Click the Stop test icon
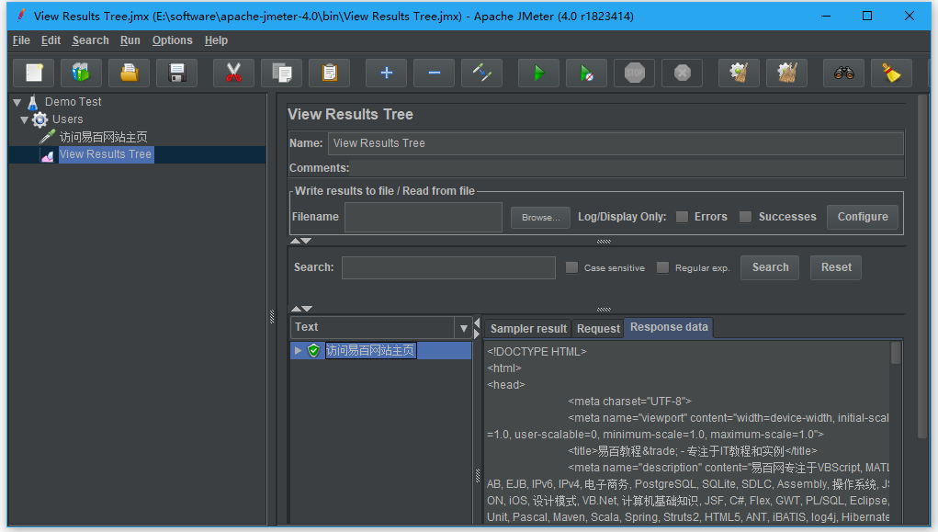 click(634, 73)
